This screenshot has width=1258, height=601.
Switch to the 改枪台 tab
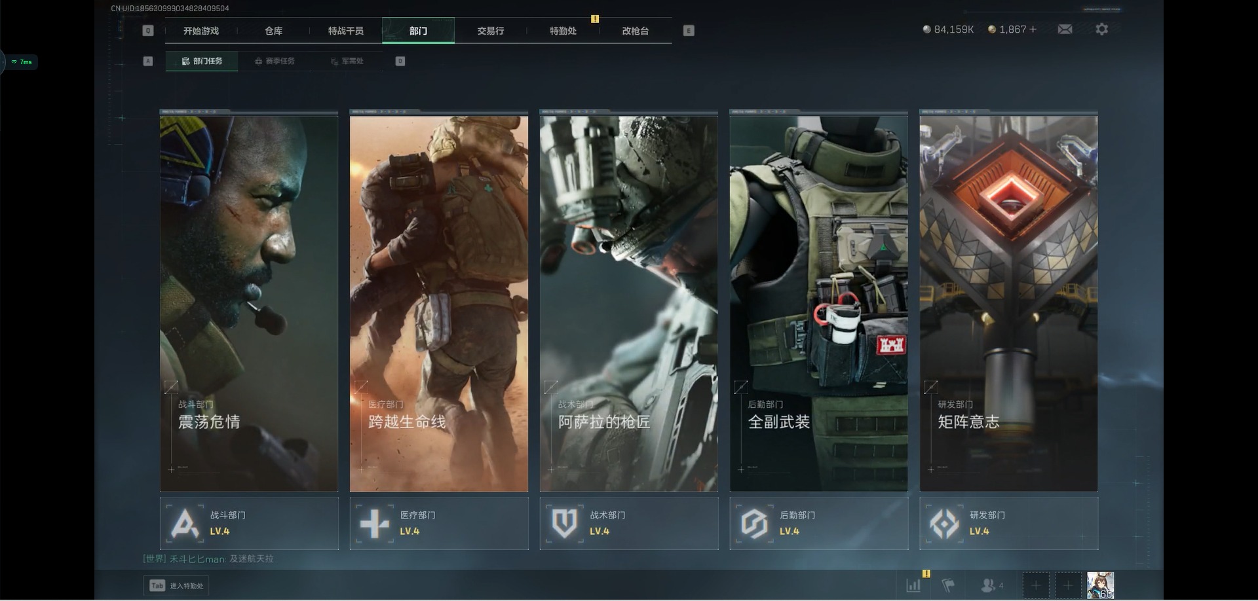click(636, 31)
